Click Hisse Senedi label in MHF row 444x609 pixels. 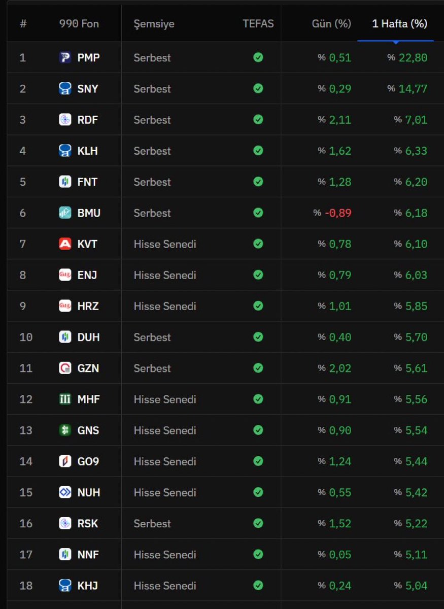coord(165,399)
